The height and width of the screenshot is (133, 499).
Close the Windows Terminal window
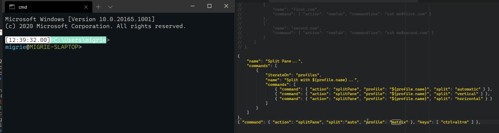click(226, 6)
